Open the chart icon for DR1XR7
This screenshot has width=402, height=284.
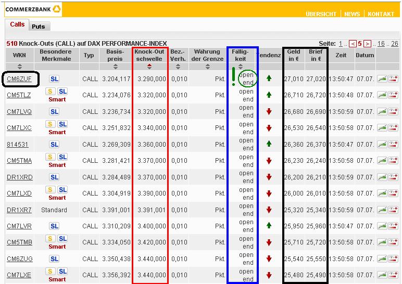(x=382, y=210)
